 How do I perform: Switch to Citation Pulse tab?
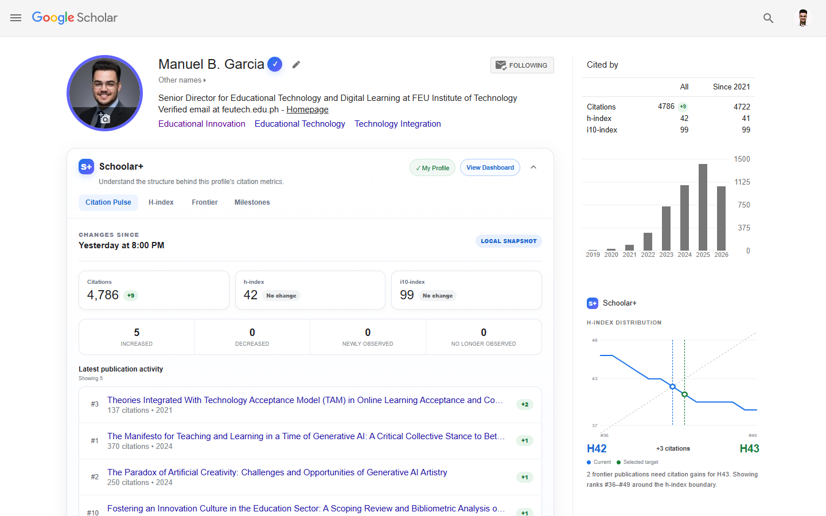pos(108,202)
